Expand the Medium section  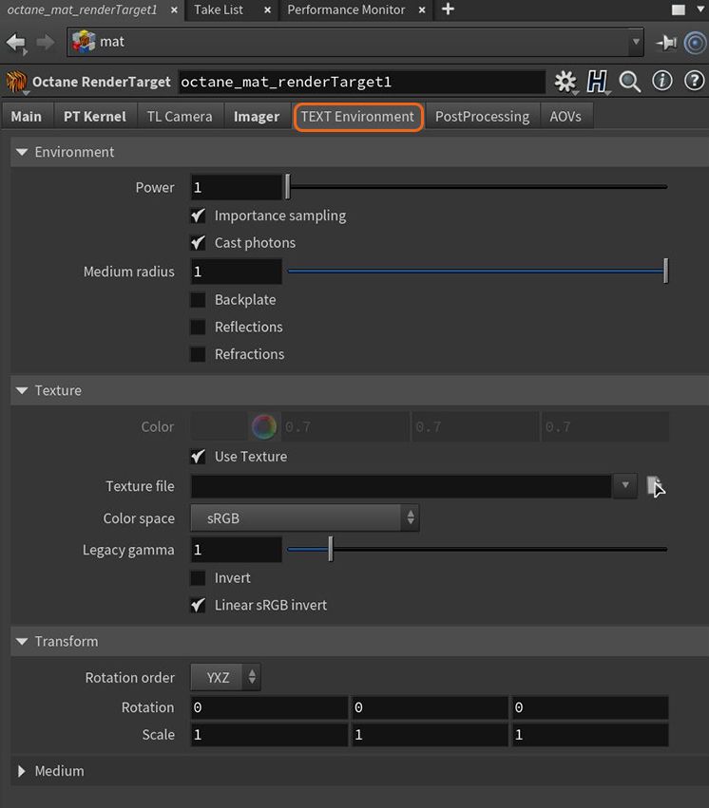point(21,771)
